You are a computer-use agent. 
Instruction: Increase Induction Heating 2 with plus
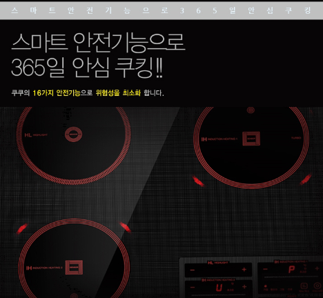[x=244, y=287]
